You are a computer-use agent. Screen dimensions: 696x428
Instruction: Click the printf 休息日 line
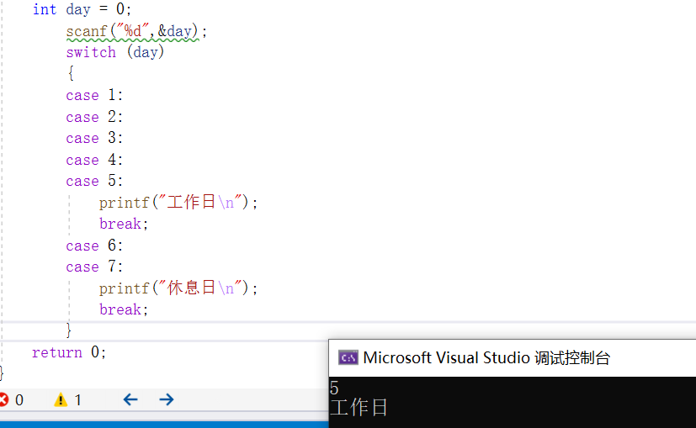click(178, 288)
